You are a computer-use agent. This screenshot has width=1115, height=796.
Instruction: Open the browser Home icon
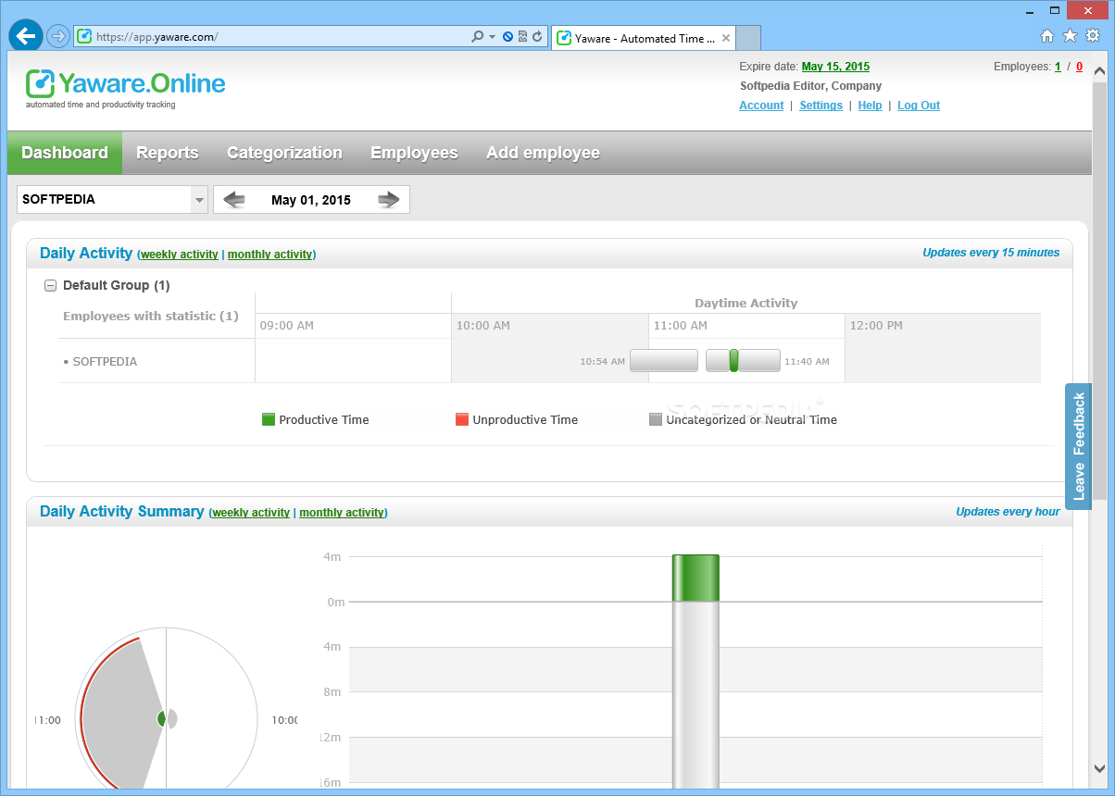pyautogui.click(x=1047, y=36)
